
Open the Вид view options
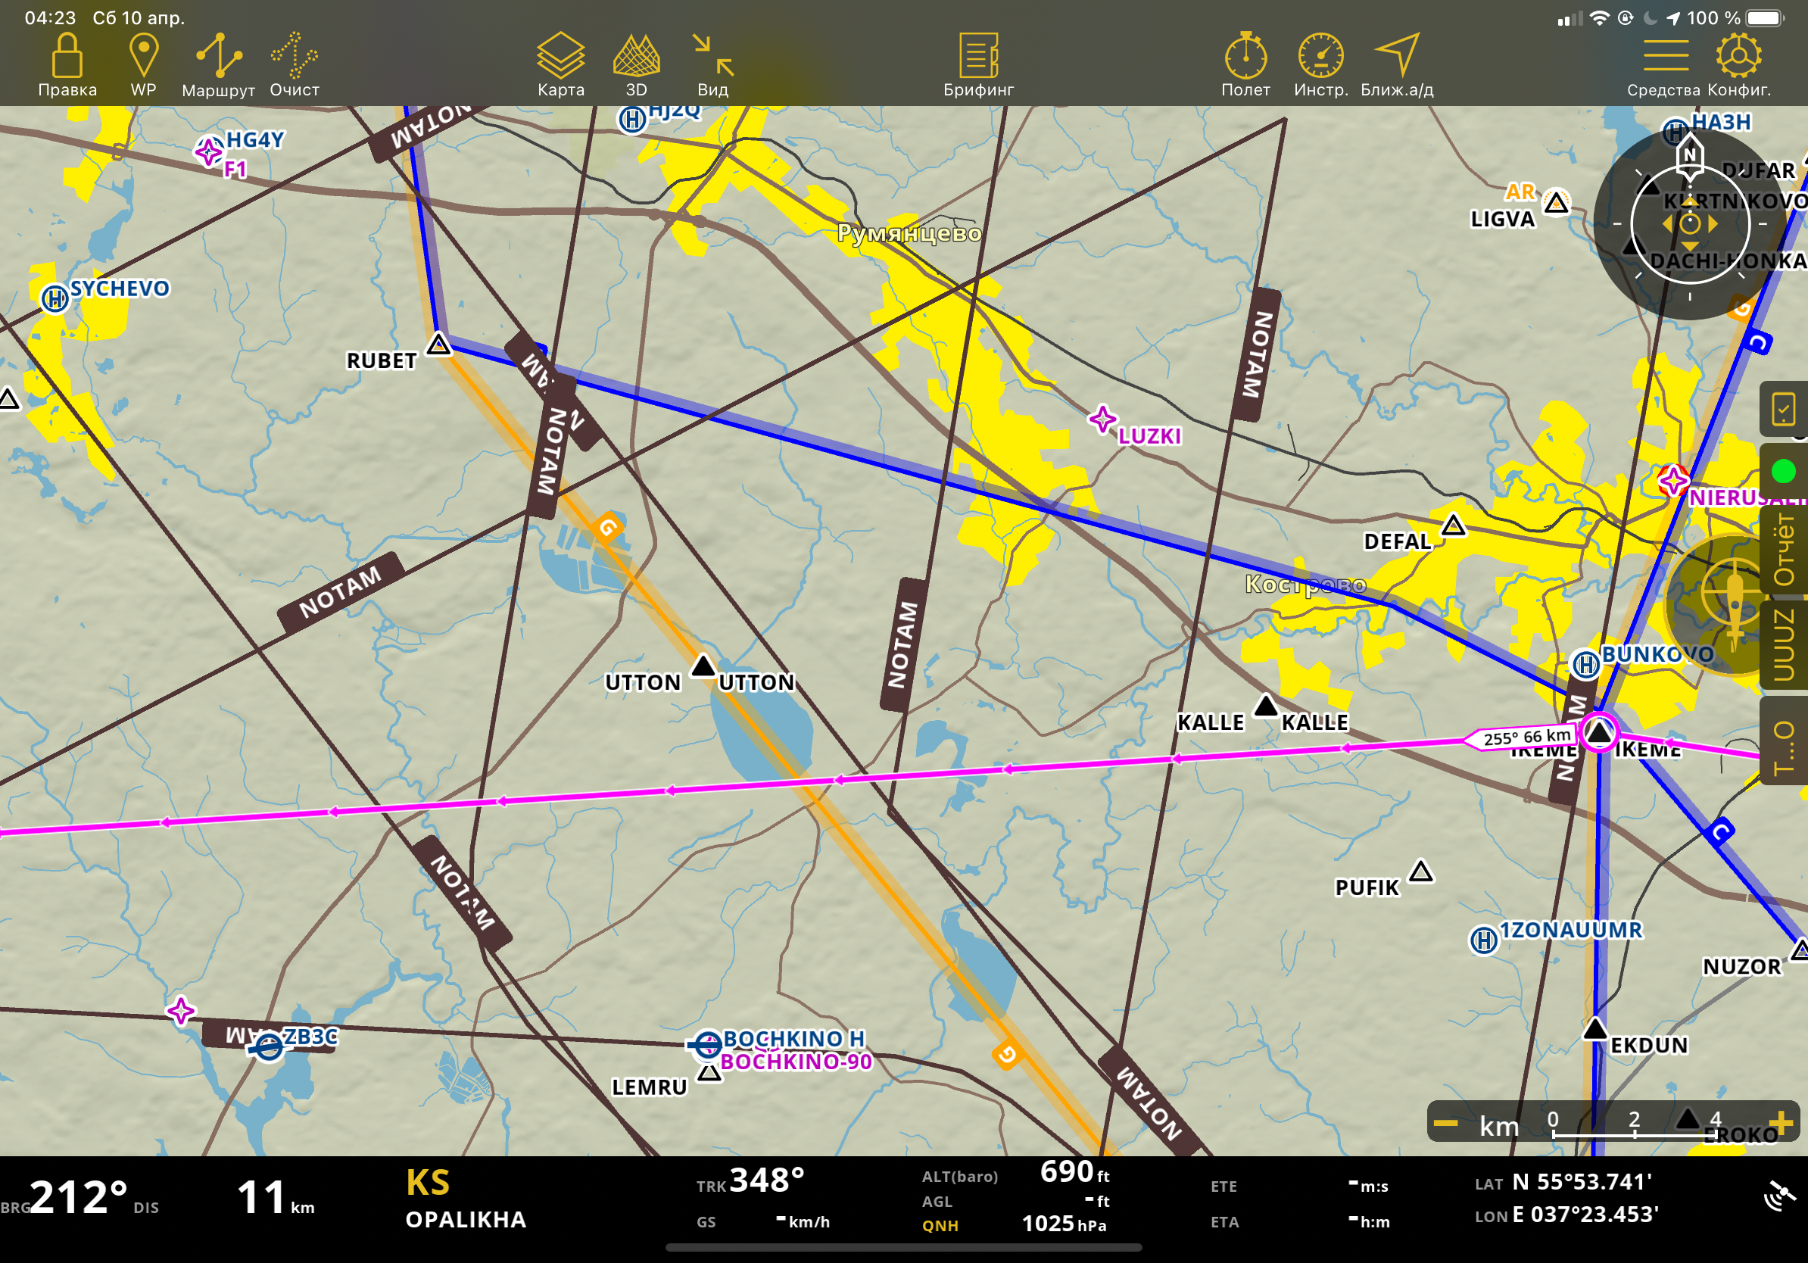(712, 57)
